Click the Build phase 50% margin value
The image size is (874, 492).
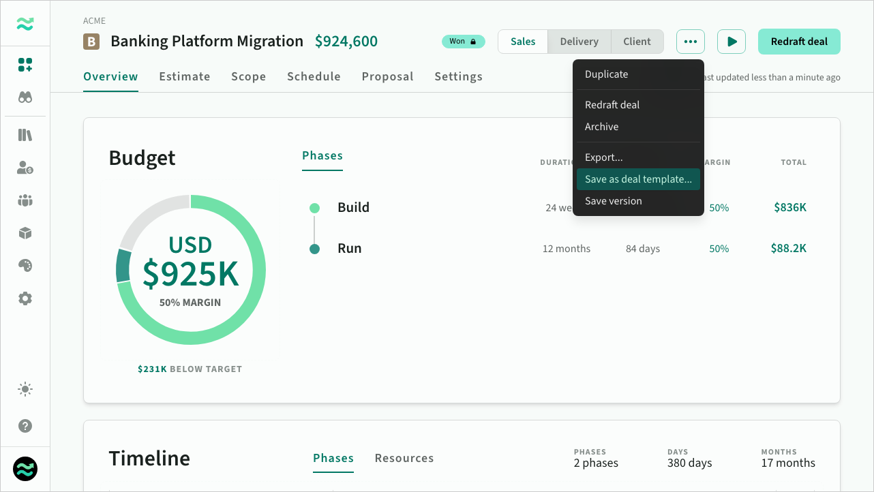719,208
